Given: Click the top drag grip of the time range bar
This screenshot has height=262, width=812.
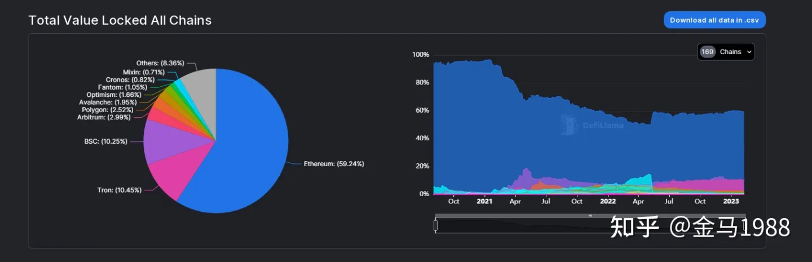Looking at the screenshot, I should 590,216.
